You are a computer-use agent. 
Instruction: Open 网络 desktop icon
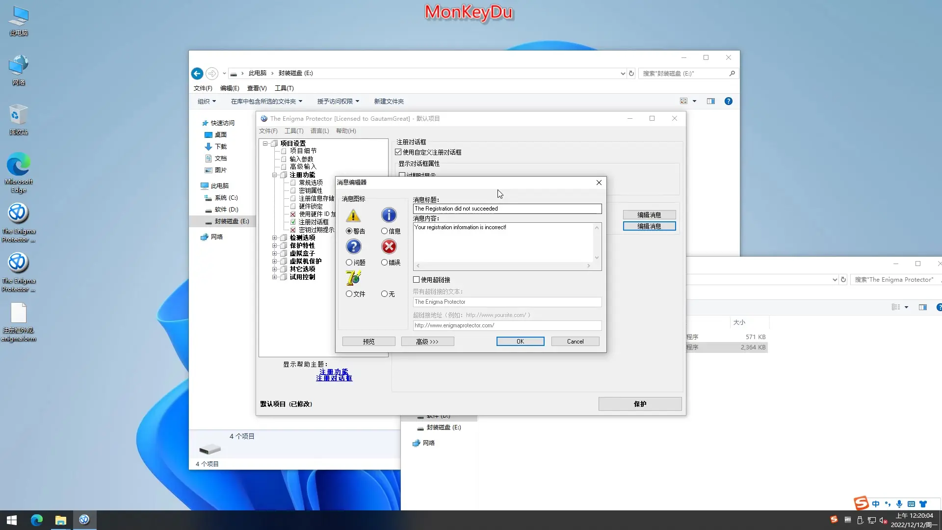[19, 70]
